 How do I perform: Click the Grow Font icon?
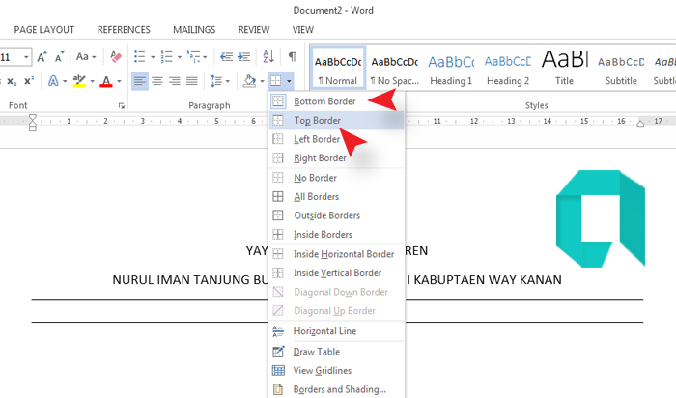(42, 56)
